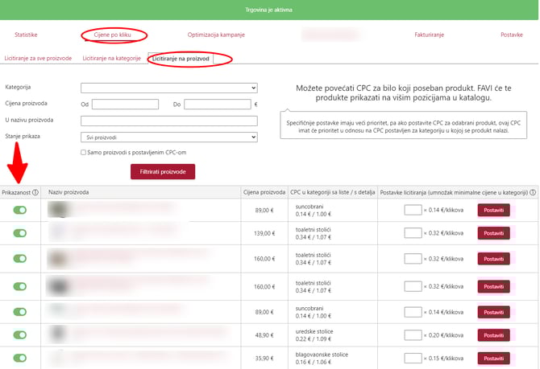Go to Statistike section
The height and width of the screenshot is (369, 540).
click(x=26, y=35)
